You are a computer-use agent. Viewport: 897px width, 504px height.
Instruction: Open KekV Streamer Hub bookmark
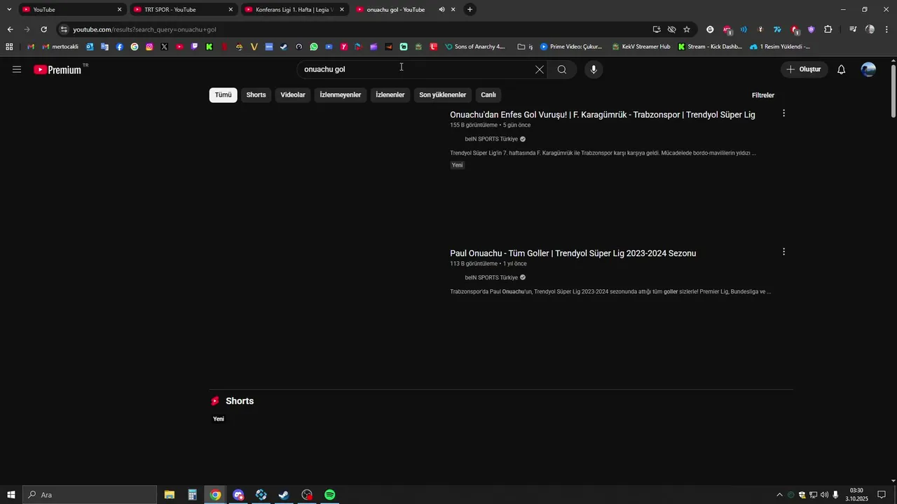click(x=641, y=47)
